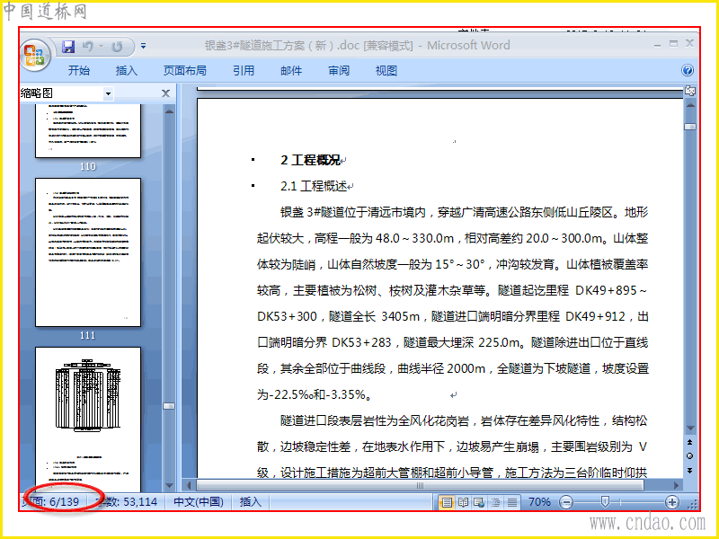Click the 70% zoom level button
This screenshot has width=719, height=539.
click(539, 502)
